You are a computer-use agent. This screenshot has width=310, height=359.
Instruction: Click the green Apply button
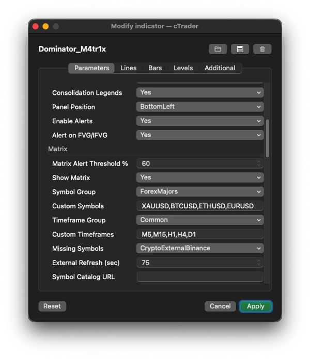tap(256, 306)
